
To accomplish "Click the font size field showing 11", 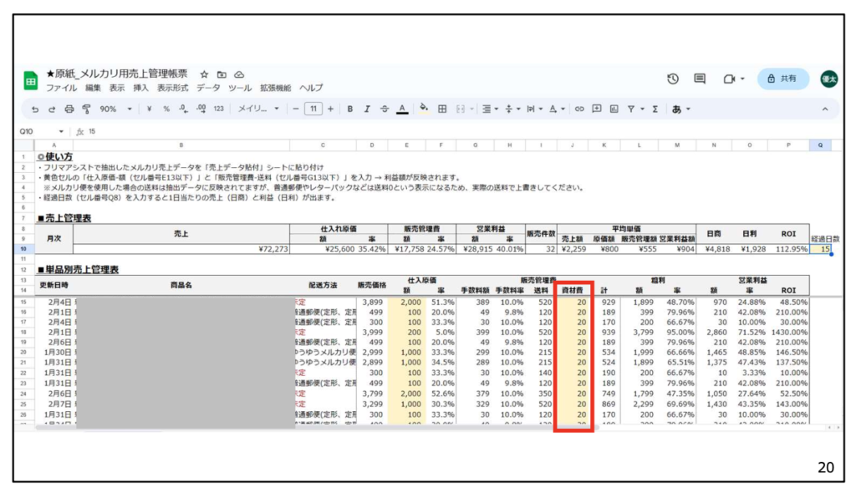I will [x=313, y=109].
